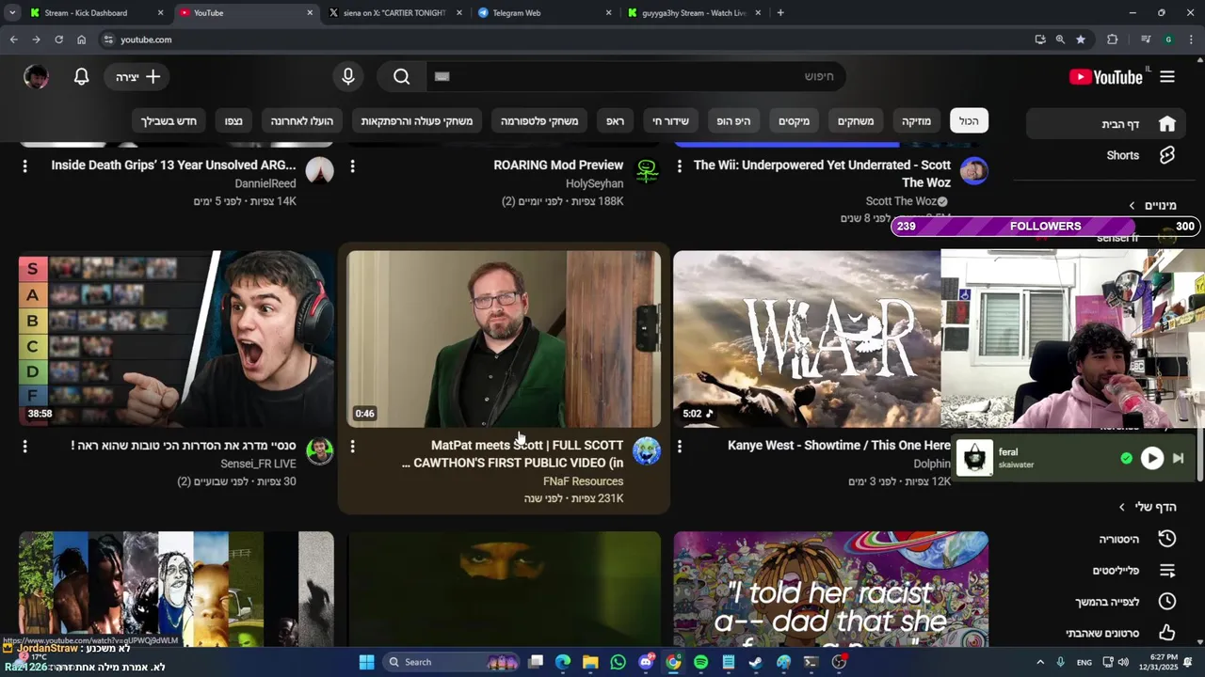Image resolution: width=1205 pixels, height=677 pixels.
Task: Click the DannielReed channel name link
Action: 265,183
